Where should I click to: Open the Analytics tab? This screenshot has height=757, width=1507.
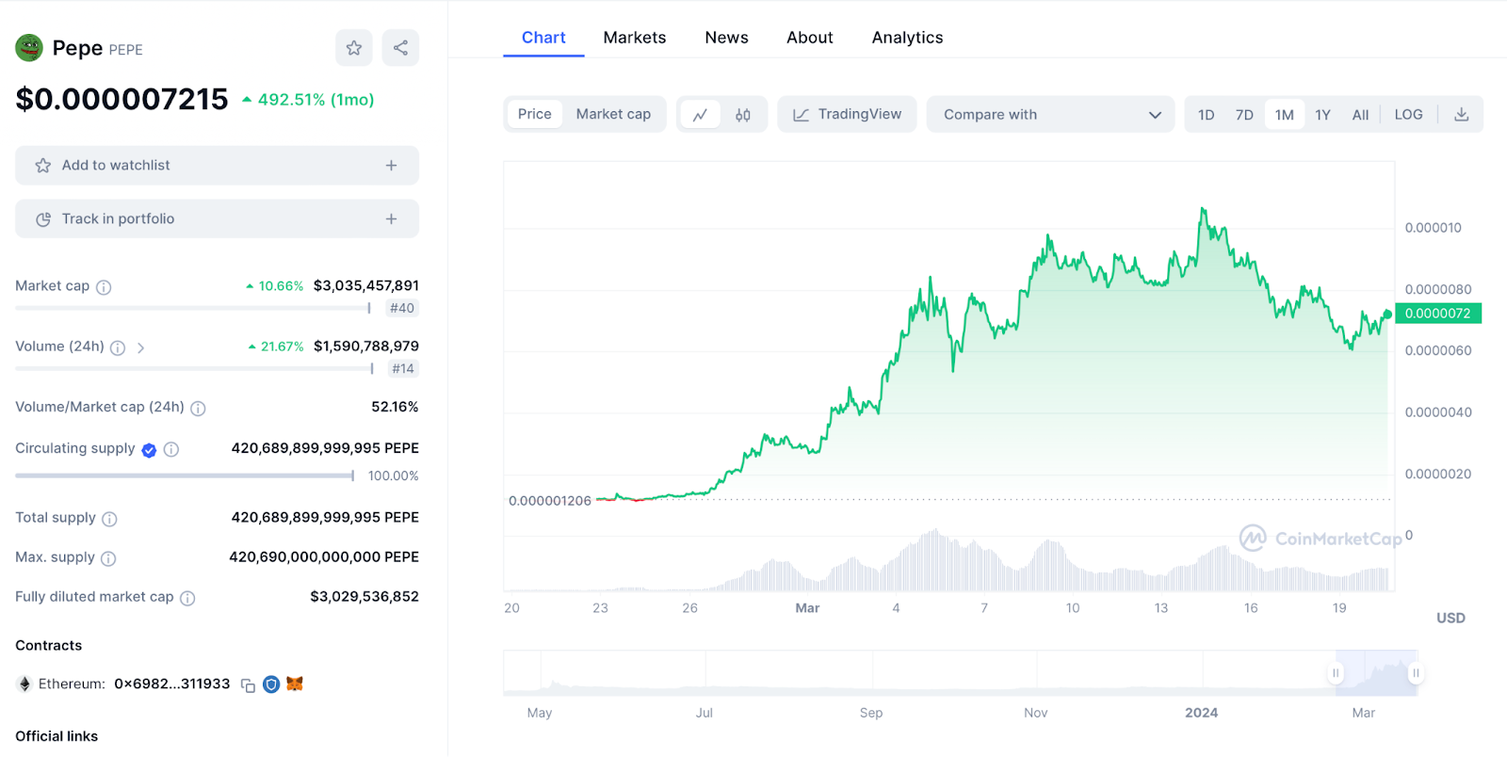(907, 38)
